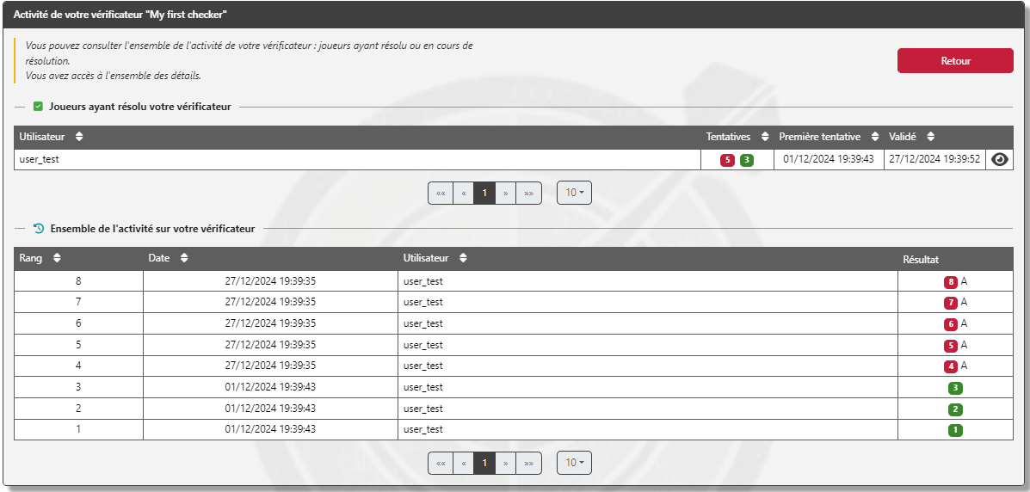This screenshot has width=1030, height=492.
Task: View details with the eye icon for user_test
Action: point(999,160)
